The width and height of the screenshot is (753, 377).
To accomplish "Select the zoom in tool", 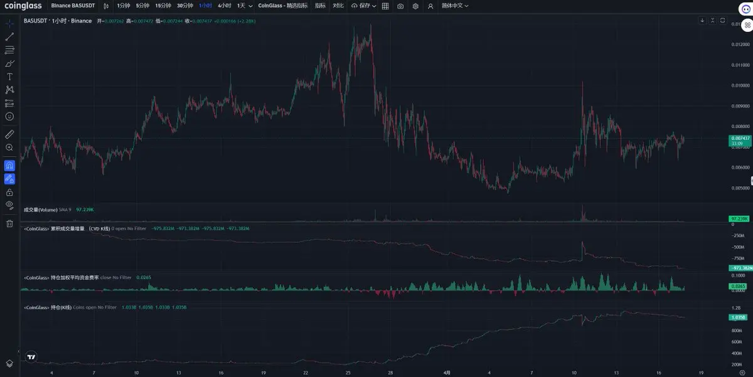I will [x=9, y=147].
